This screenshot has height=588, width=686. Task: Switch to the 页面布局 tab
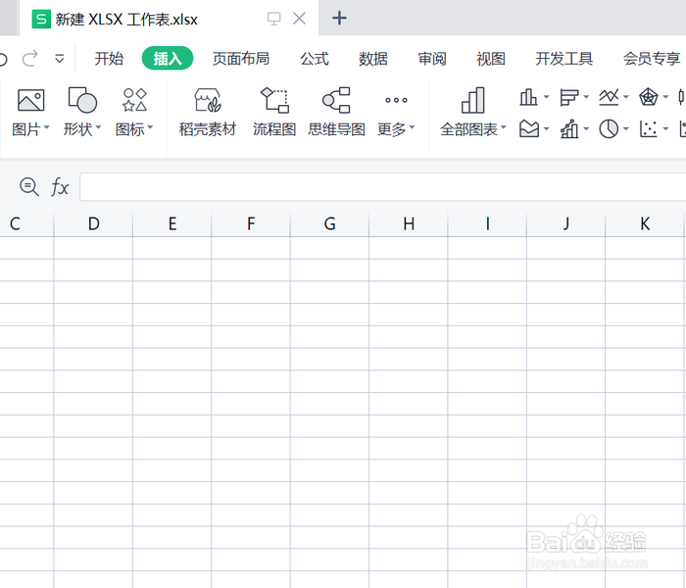pyautogui.click(x=241, y=58)
